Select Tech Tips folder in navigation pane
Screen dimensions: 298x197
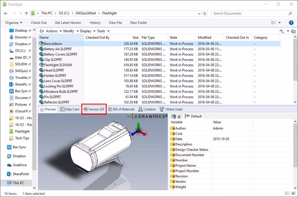(20, 138)
